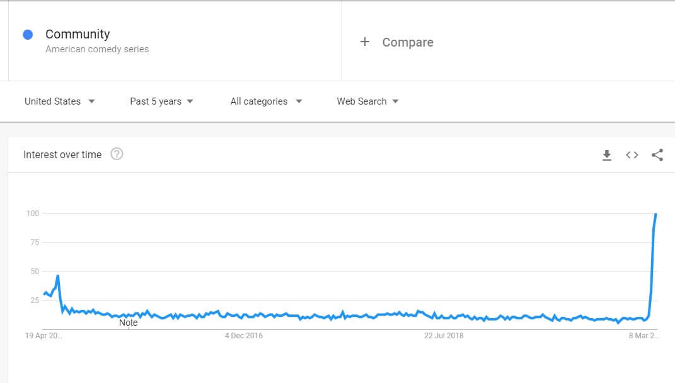Click the 4 Dec 2016 axis label
This screenshot has height=383, width=675.
coord(244,336)
